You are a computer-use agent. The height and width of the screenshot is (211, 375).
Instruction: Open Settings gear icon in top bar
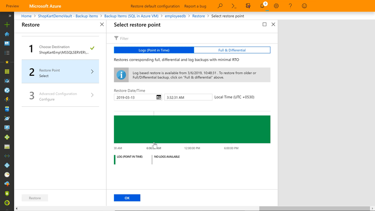point(276,6)
